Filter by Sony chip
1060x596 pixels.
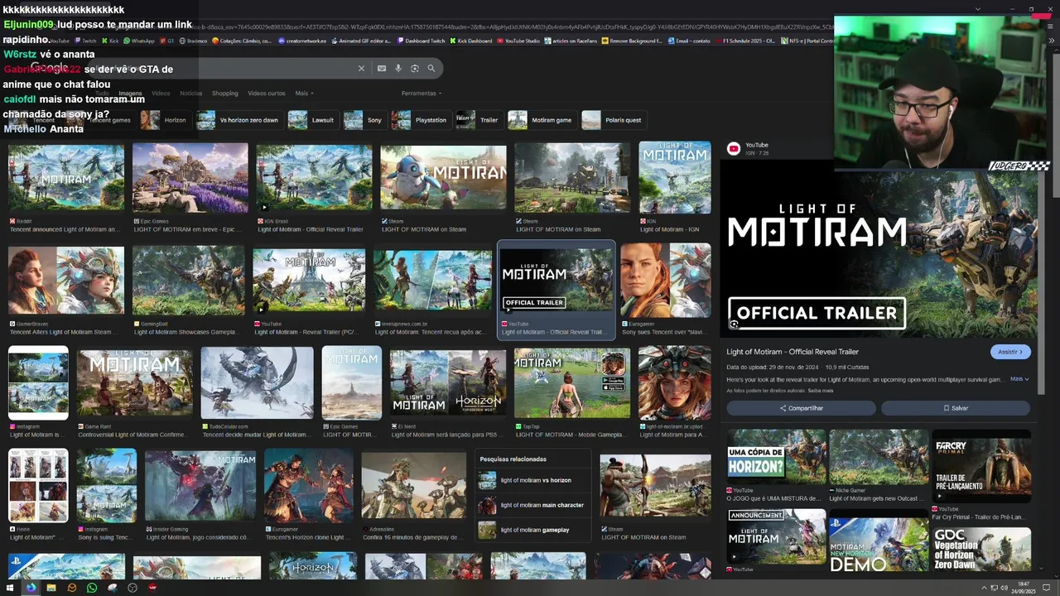pyautogui.click(x=364, y=120)
